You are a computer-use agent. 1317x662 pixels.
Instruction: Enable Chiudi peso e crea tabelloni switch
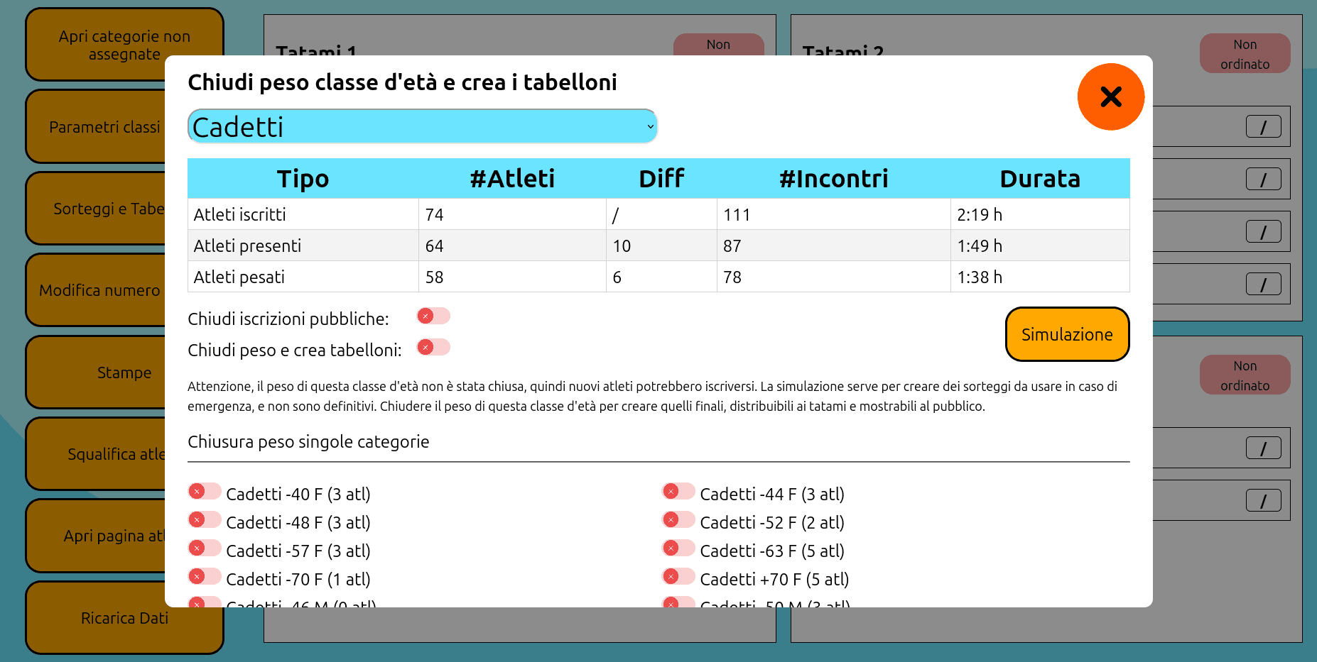433,348
